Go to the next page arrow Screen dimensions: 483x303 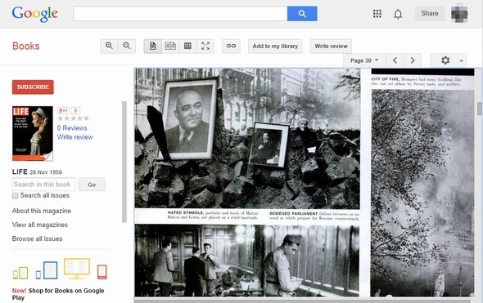(413, 60)
